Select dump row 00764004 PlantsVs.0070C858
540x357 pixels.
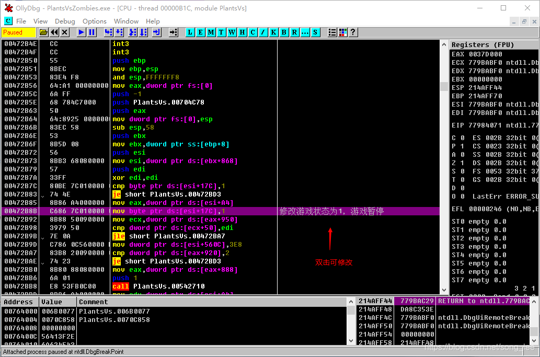(174, 319)
